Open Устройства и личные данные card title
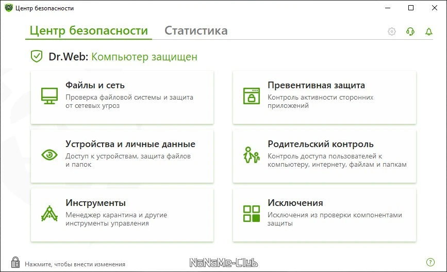This screenshot has width=447, height=272. (x=130, y=144)
